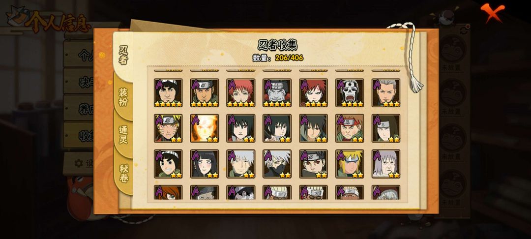
Task: Select the glowing orange chakra-mode Naruto portrait
Action: pos(205,128)
